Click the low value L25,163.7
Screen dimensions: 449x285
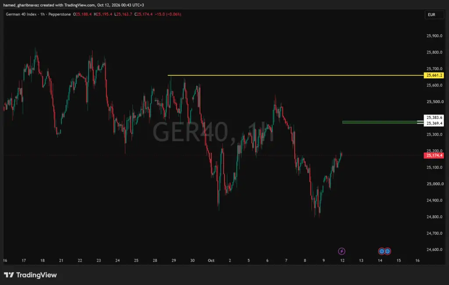[123, 14]
